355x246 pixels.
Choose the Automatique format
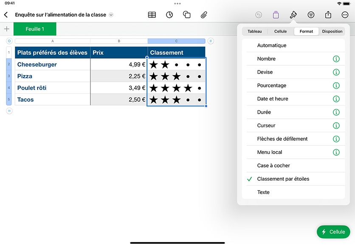(x=293, y=45)
